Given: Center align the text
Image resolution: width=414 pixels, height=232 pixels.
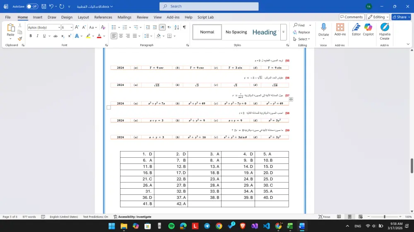Looking at the screenshot, I should 121,36.
